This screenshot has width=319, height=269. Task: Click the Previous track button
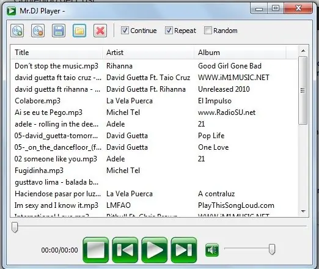coord(125,250)
